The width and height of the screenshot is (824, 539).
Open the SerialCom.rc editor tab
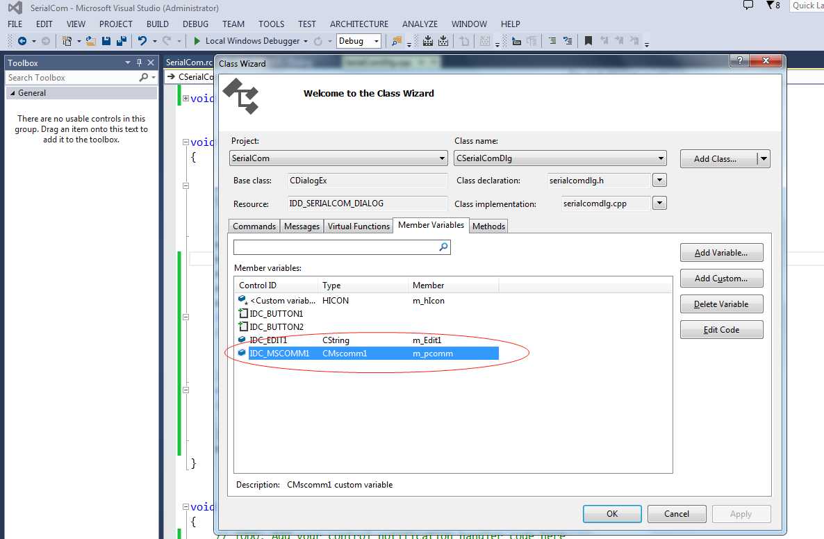point(189,62)
